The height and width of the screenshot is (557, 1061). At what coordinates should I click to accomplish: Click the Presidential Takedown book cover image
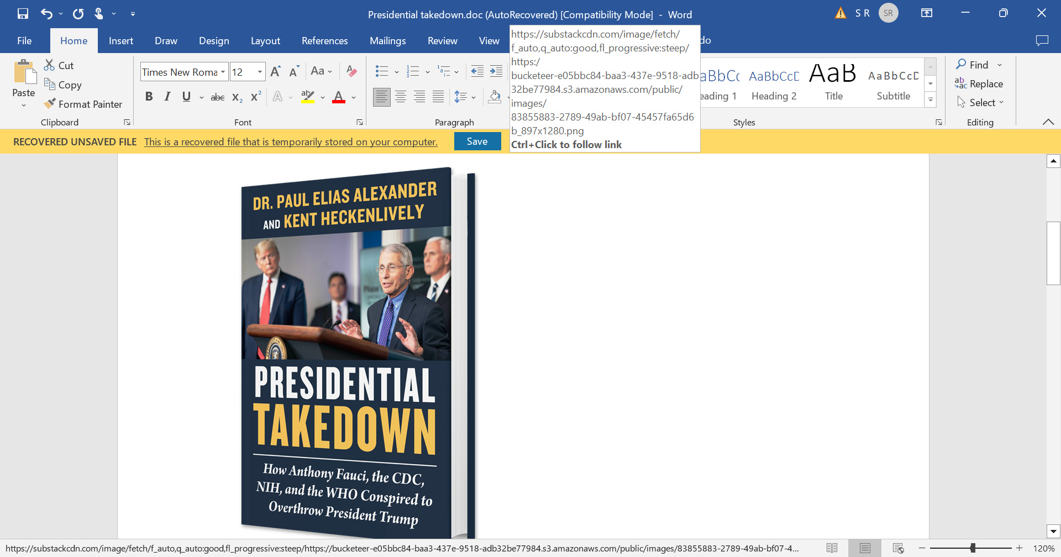354,354
